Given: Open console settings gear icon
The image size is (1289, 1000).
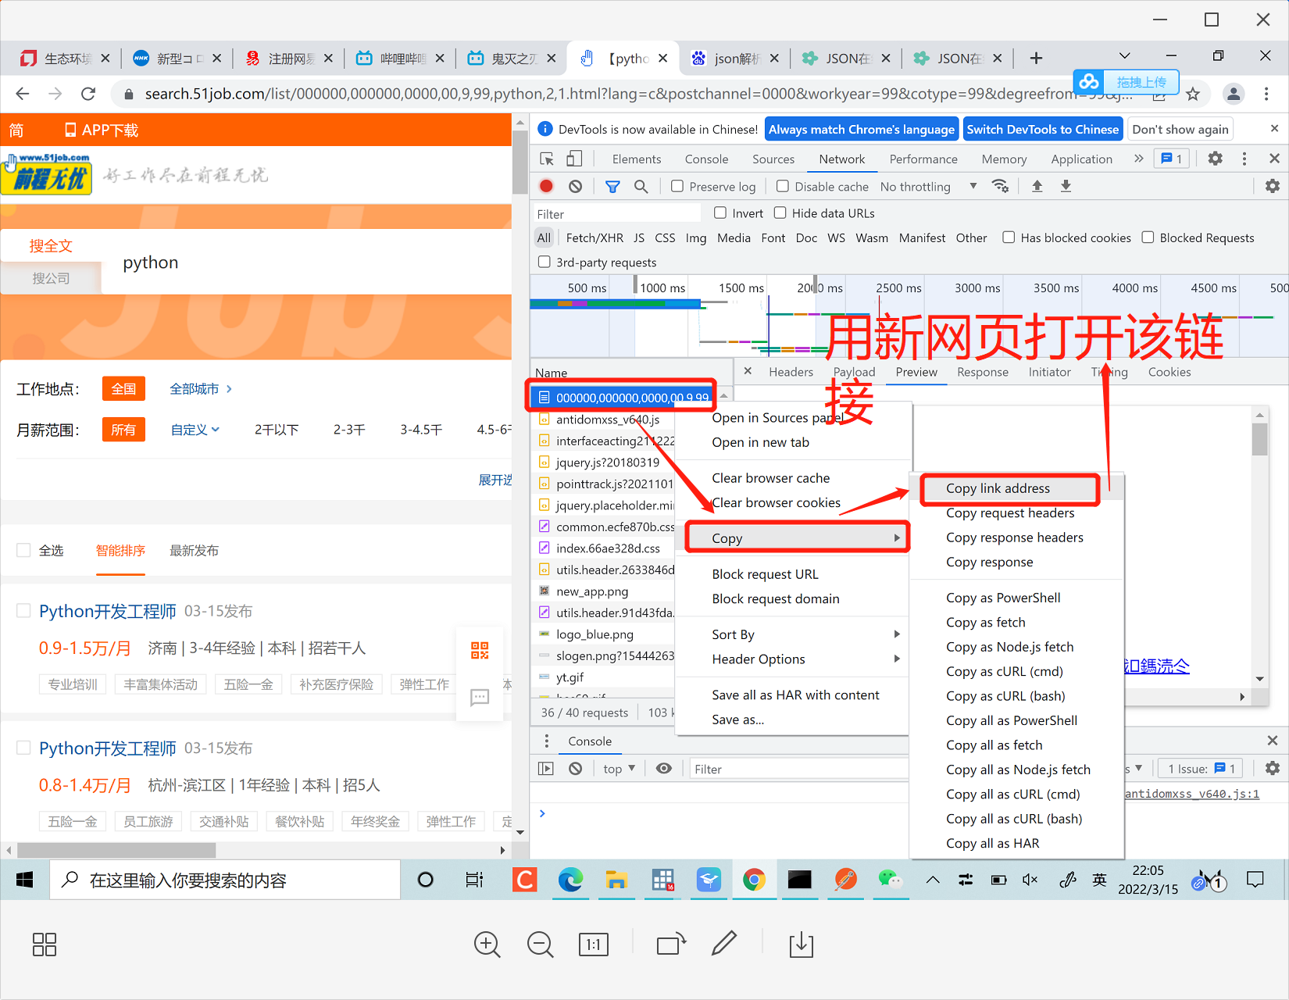Looking at the screenshot, I should 1273,769.
